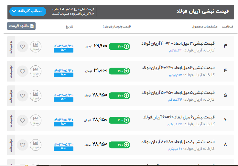Screen dimensions: 238x166
Task: Open chart for 5mm angle 50×50 row
Action: pos(36,96)
